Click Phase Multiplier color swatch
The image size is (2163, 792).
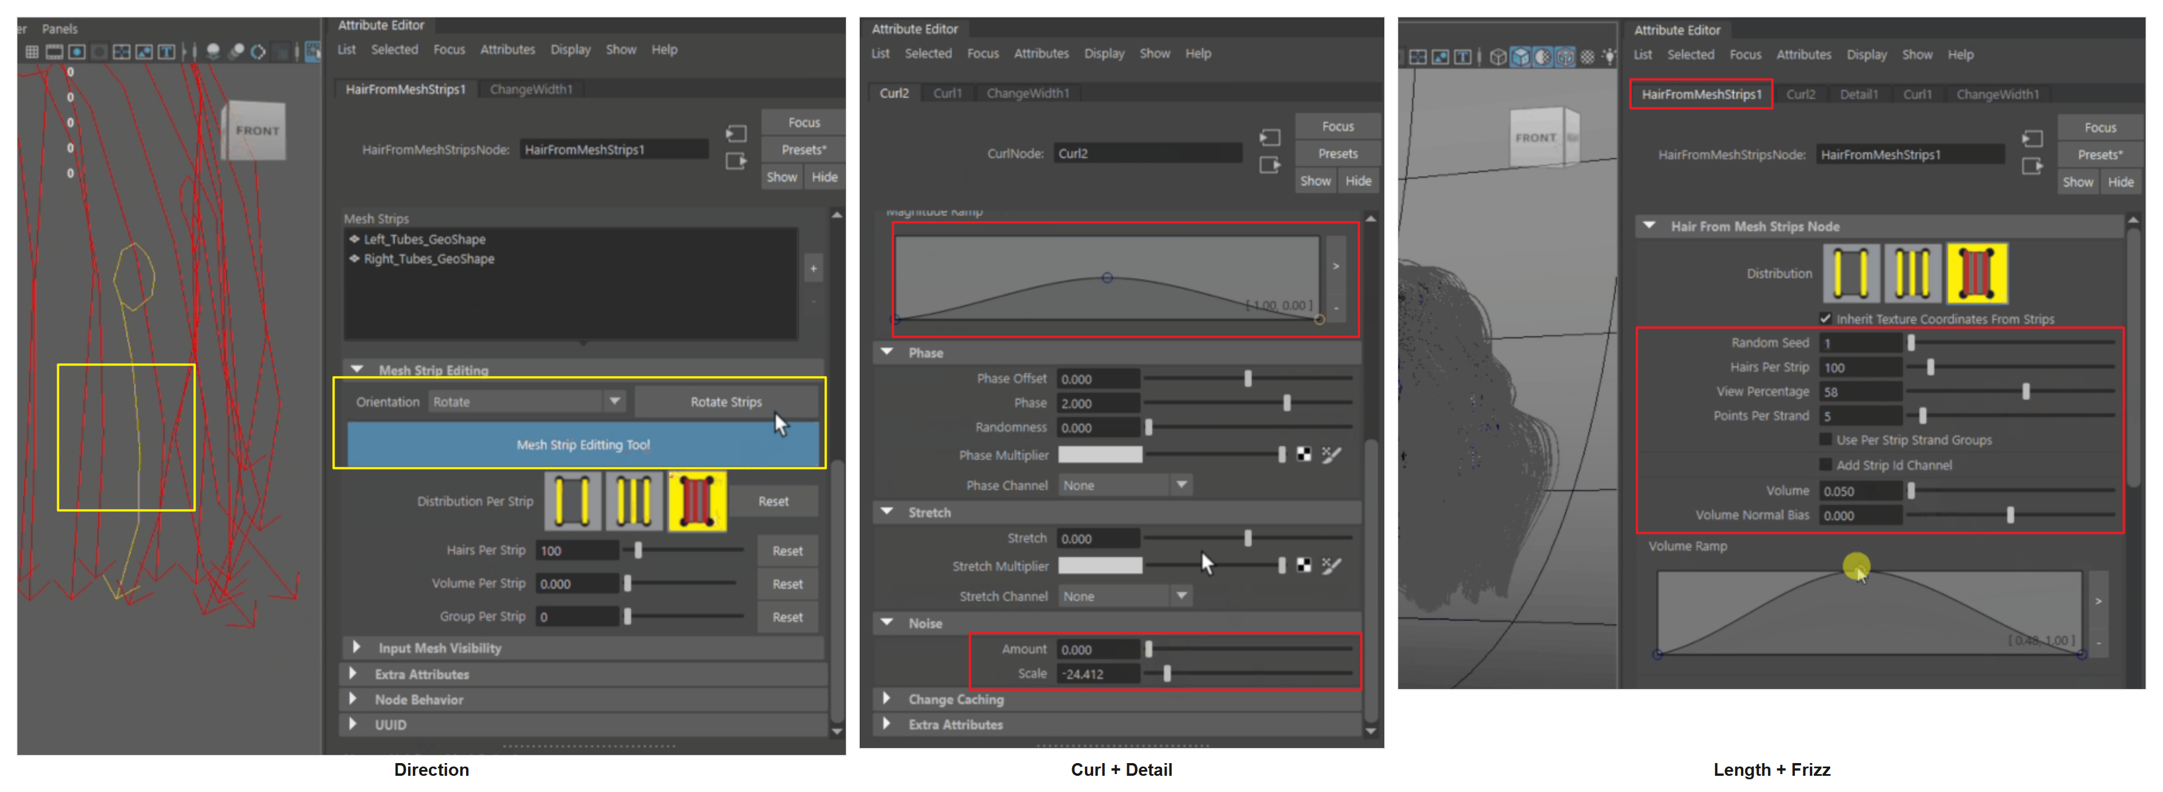[x=1099, y=455]
